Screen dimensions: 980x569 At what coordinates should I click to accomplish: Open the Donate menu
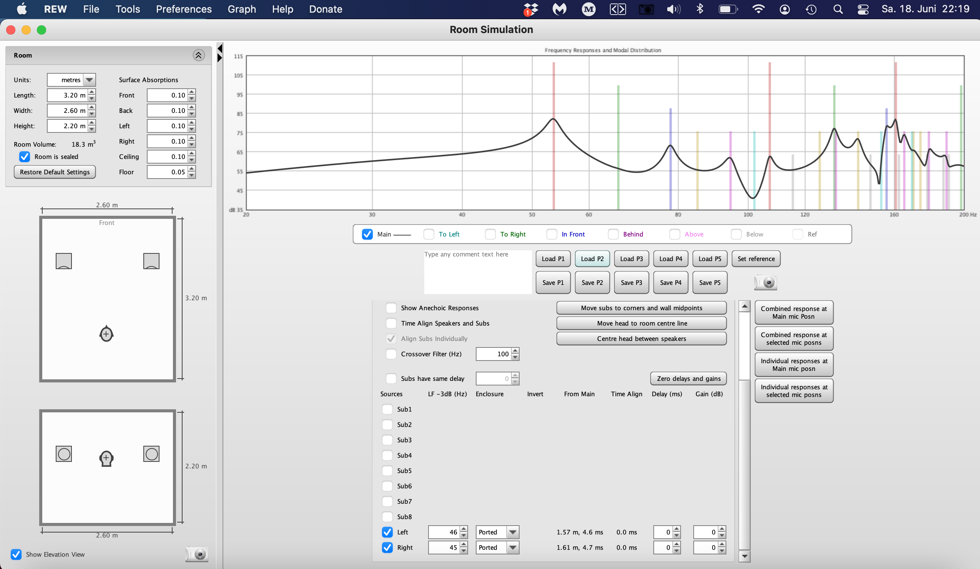coord(326,9)
